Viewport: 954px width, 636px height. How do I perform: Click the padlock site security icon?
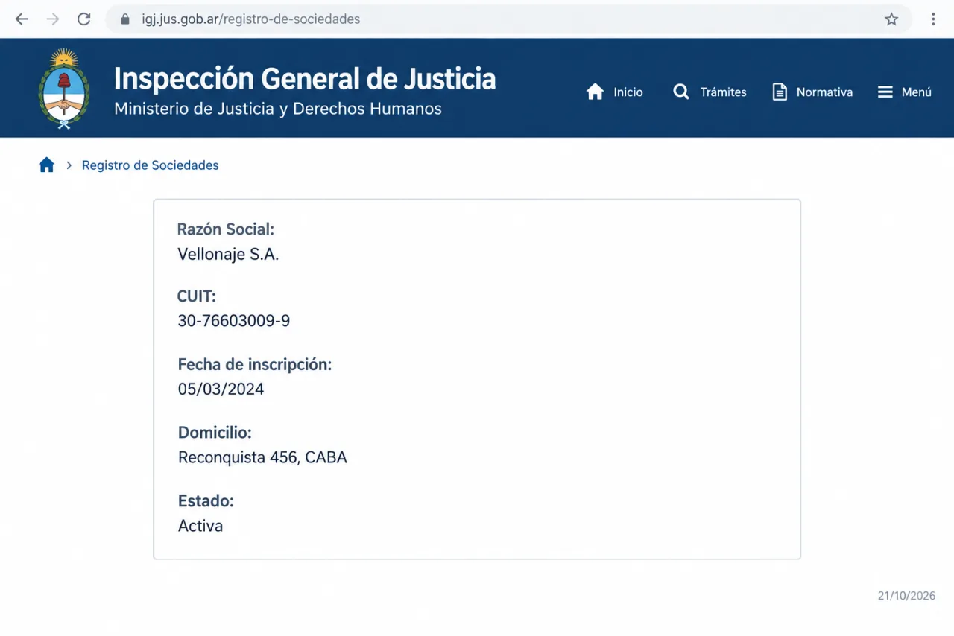tap(125, 19)
